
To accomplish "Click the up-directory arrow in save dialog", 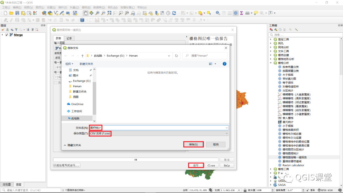I will pyautogui.click(x=83, y=56).
